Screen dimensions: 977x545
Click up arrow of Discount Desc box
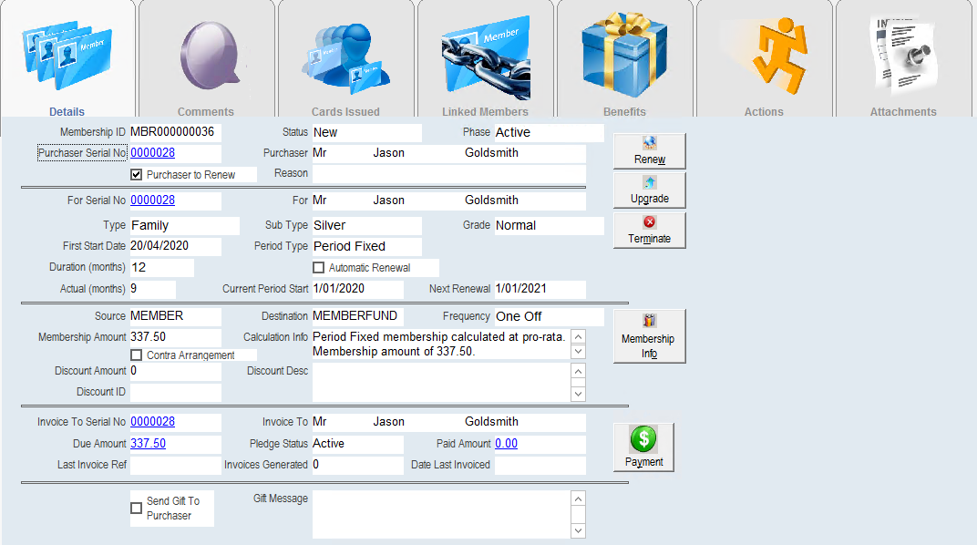coord(578,371)
